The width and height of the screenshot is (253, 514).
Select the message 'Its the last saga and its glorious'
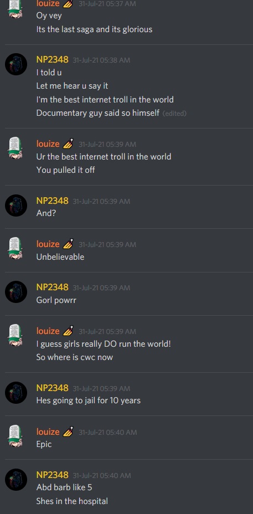pyautogui.click(x=94, y=29)
